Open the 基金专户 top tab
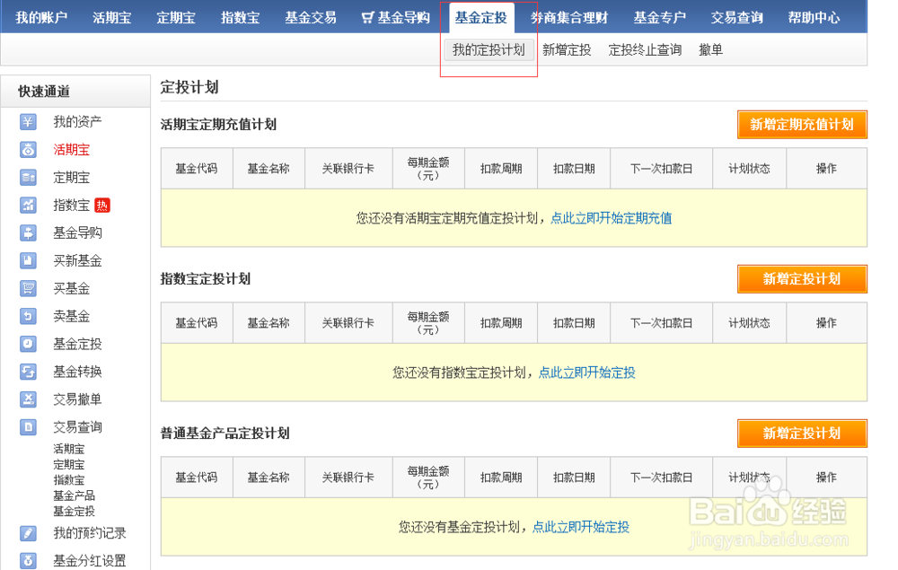This screenshot has width=898, height=570. point(660,18)
